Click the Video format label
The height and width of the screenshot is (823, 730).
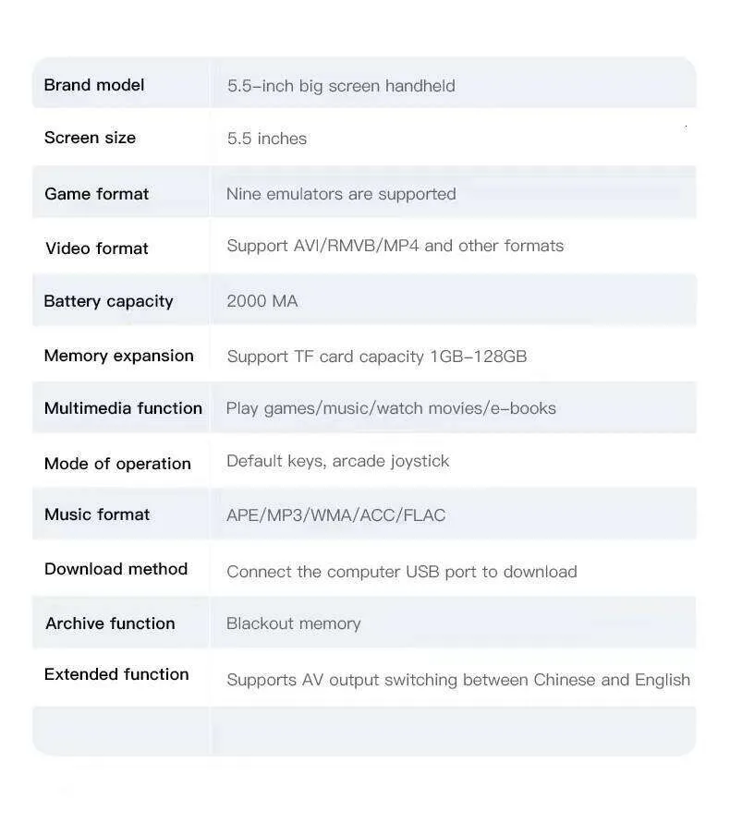click(97, 248)
